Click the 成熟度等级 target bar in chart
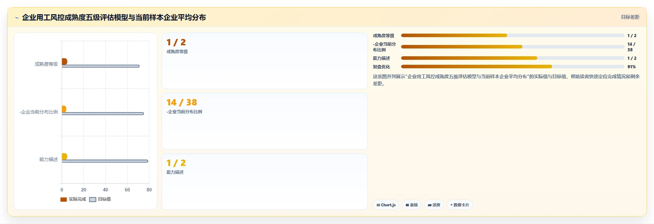Screen dimensions: 654x224 tap(100, 66)
